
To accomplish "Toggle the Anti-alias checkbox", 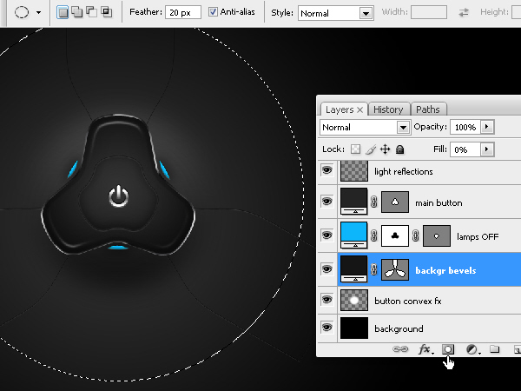I will click(214, 13).
